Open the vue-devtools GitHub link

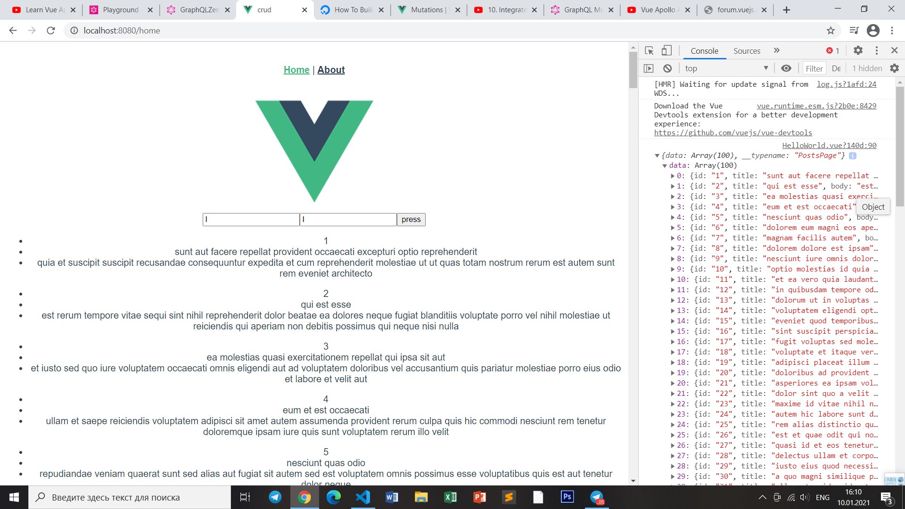733,133
